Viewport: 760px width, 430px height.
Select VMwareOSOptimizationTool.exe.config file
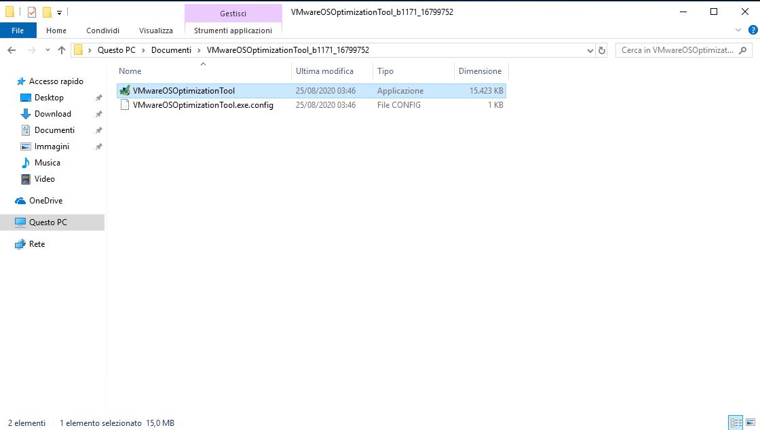[311, 105]
